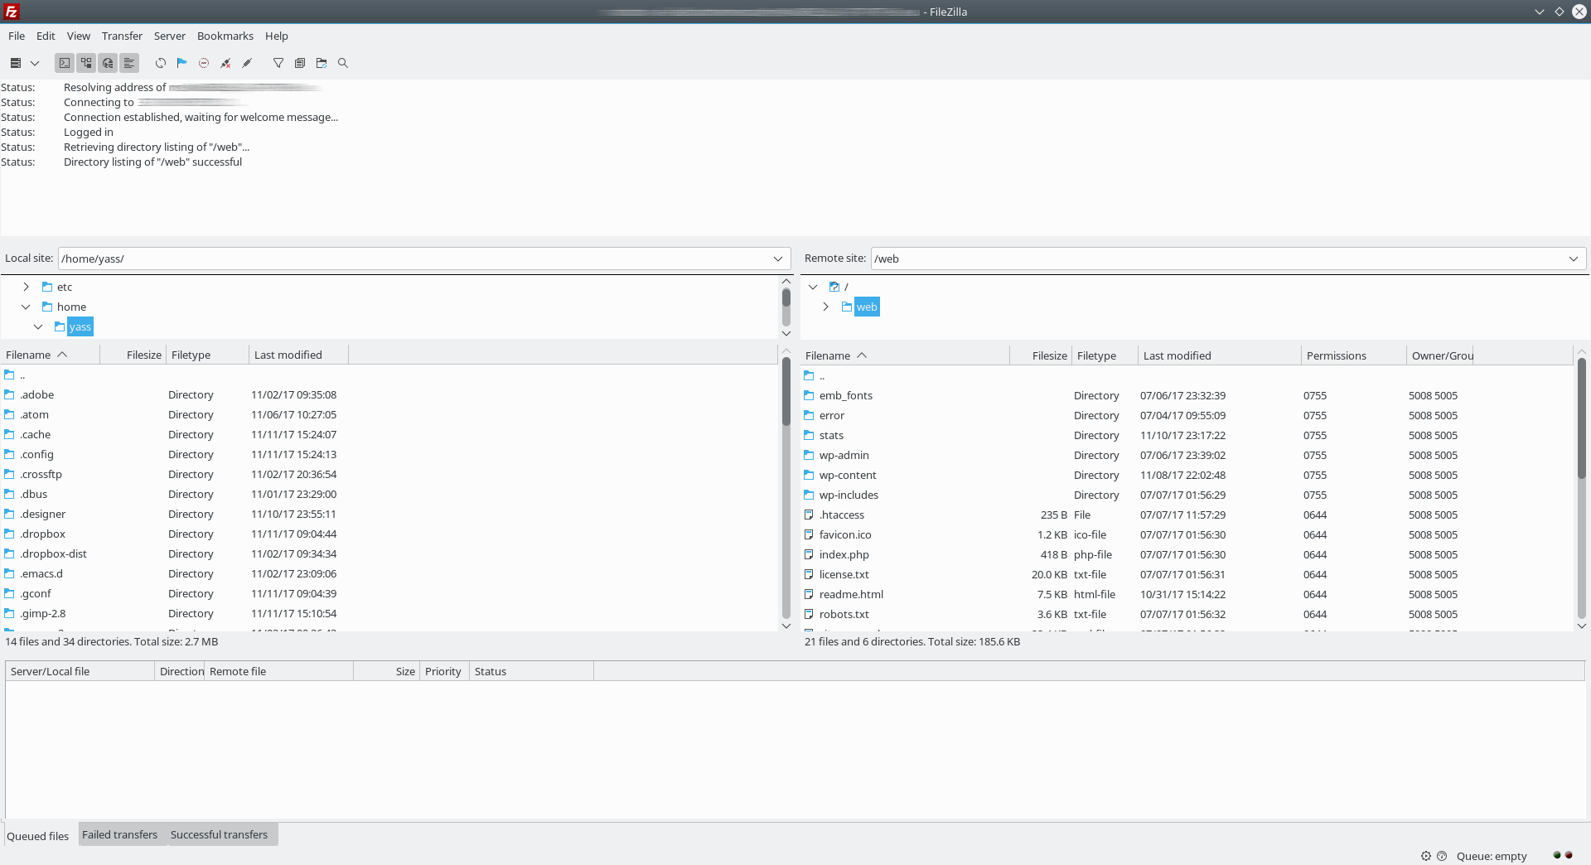Select the yass folder in local tree
Screen dimensions: 1591x865
[80, 326]
